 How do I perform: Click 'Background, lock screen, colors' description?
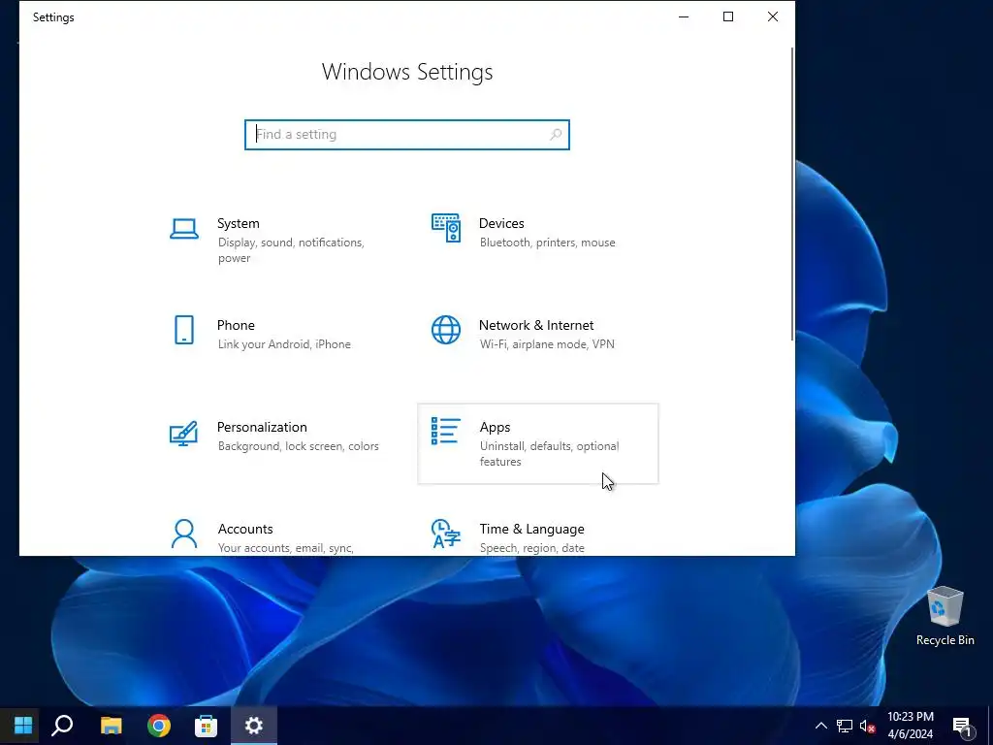[x=299, y=446]
